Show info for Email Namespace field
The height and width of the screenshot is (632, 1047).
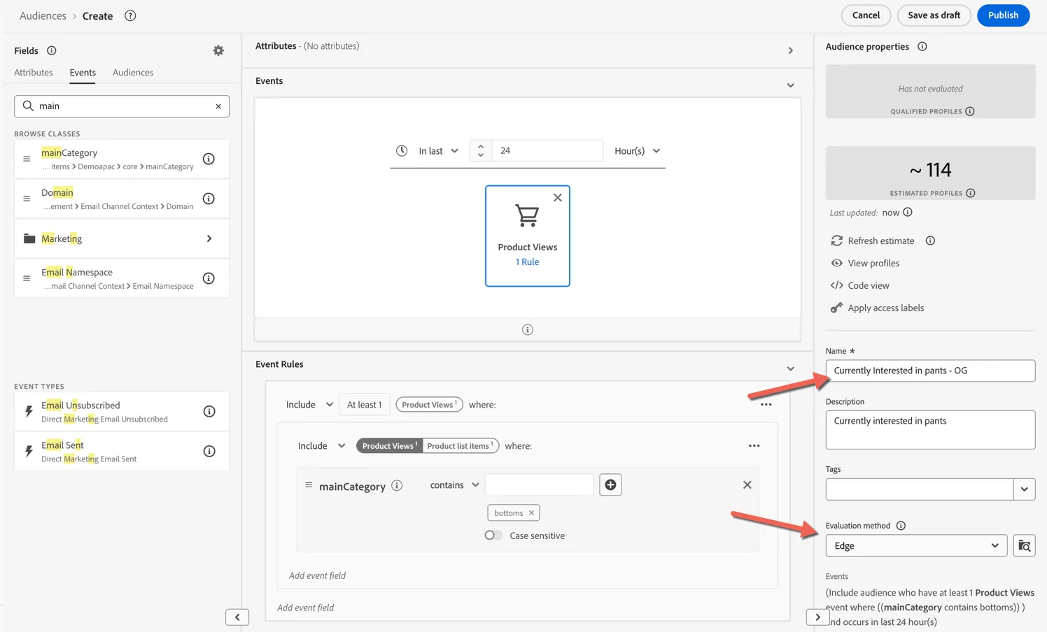209,278
